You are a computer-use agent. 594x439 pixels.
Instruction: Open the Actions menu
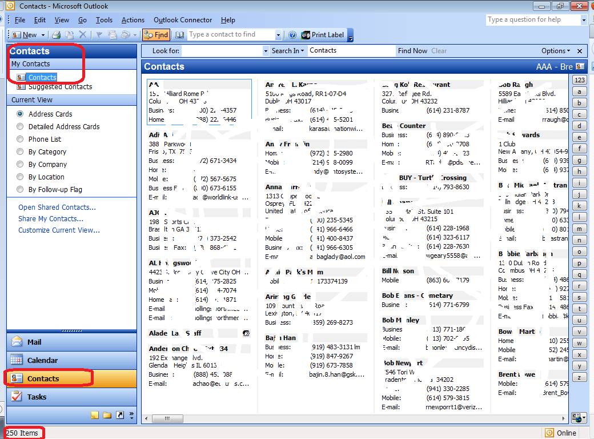pos(133,20)
